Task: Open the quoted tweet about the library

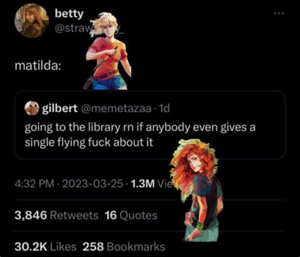Action: coord(150,125)
